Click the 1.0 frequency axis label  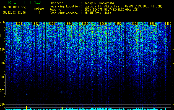[2, 50]
